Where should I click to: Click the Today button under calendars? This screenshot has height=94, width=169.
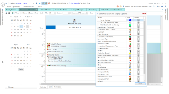21,69
